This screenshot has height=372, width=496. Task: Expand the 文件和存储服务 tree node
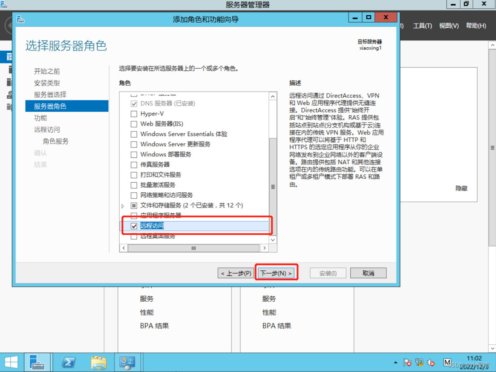click(123, 206)
